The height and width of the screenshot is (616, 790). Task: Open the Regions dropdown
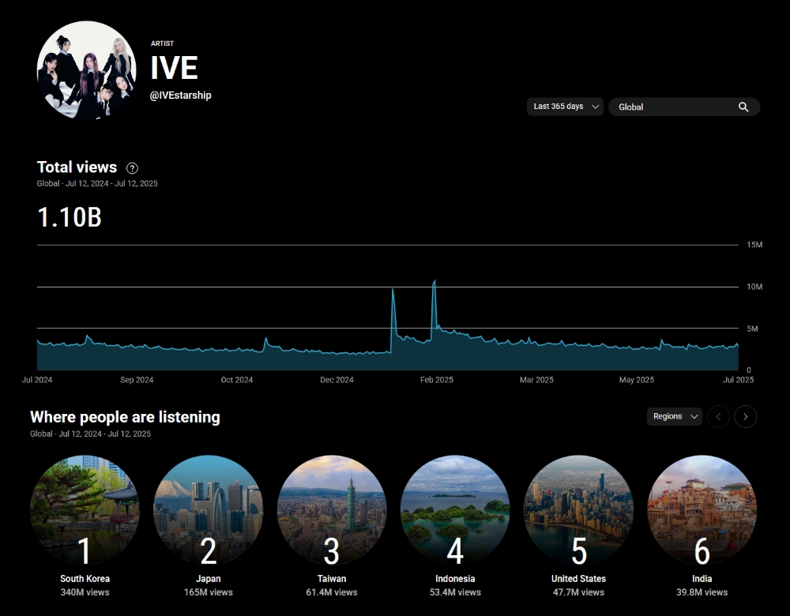pyautogui.click(x=674, y=416)
